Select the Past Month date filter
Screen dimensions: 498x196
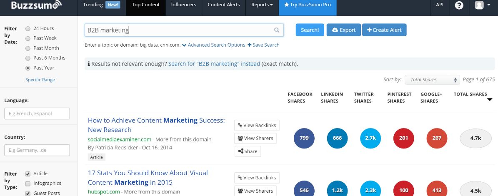click(28, 48)
